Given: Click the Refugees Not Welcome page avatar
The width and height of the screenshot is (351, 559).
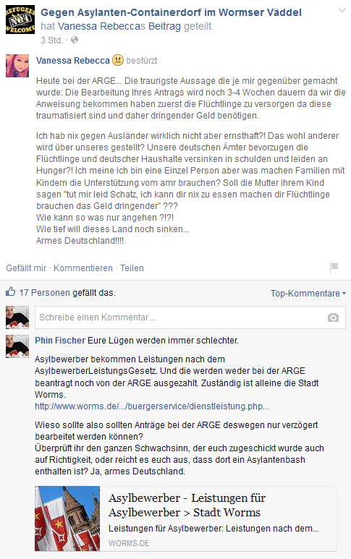Looking at the screenshot, I should pos(20,20).
